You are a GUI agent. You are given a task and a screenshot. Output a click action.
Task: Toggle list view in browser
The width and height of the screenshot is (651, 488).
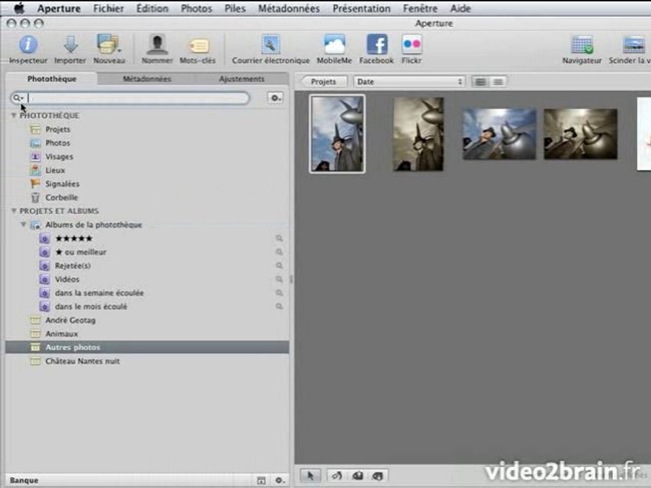pyautogui.click(x=498, y=82)
